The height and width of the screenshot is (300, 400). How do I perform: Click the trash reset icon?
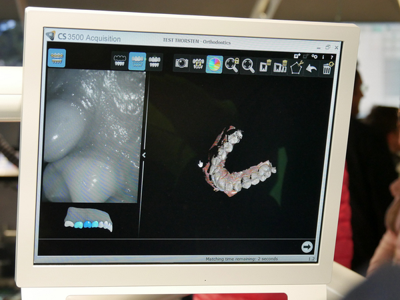point(327,69)
